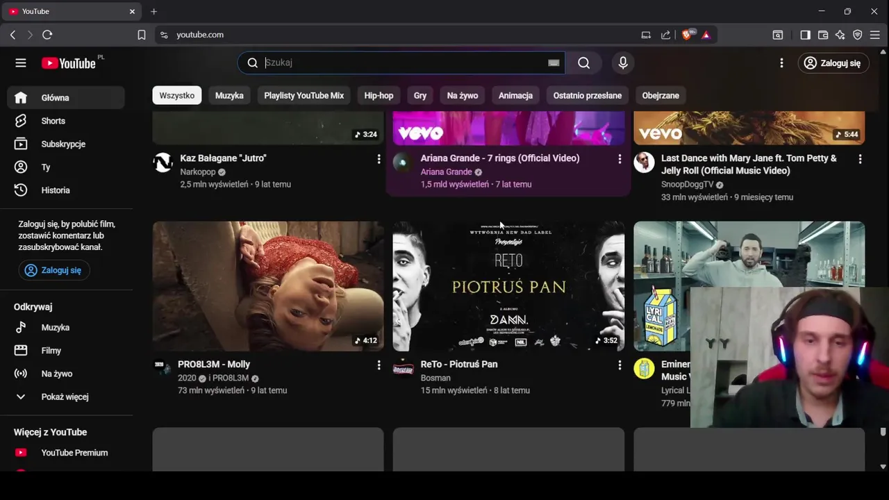Select Muzyka filter chip
This screenshot has width=889, height=500.
tap(229, 96)
